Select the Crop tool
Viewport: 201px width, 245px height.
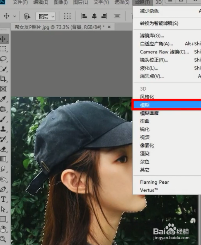3,79
